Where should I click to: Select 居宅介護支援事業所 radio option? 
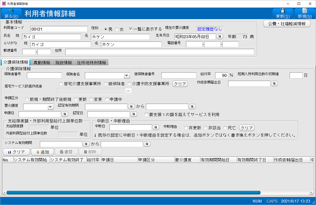62,84
